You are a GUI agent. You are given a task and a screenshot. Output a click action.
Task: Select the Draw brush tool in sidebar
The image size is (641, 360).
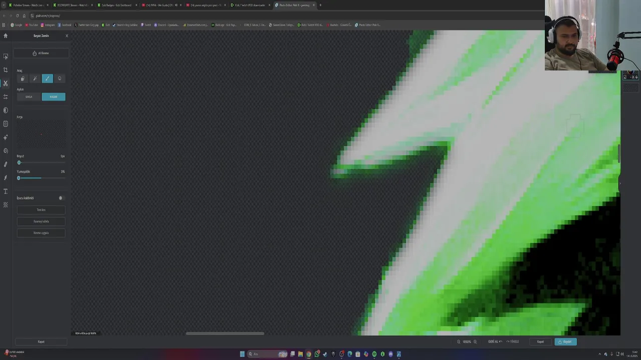coord(6,177)
